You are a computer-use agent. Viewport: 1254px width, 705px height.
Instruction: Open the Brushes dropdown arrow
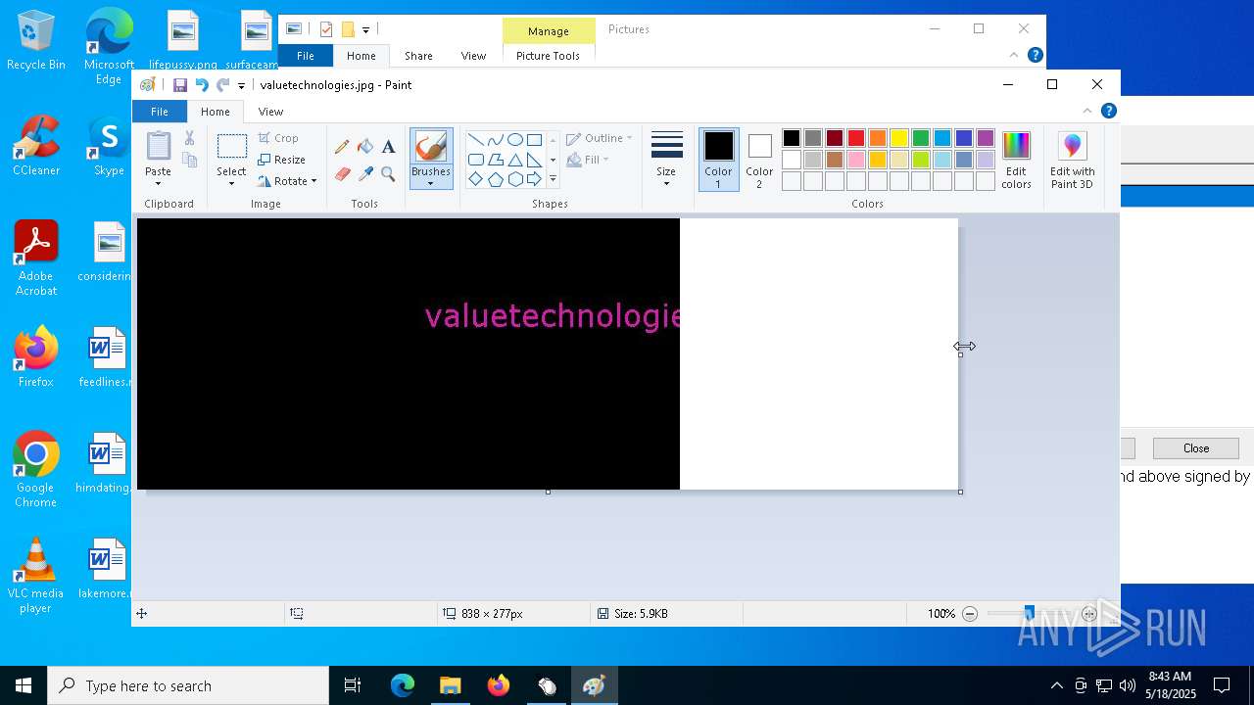click(x=431, y=183)
